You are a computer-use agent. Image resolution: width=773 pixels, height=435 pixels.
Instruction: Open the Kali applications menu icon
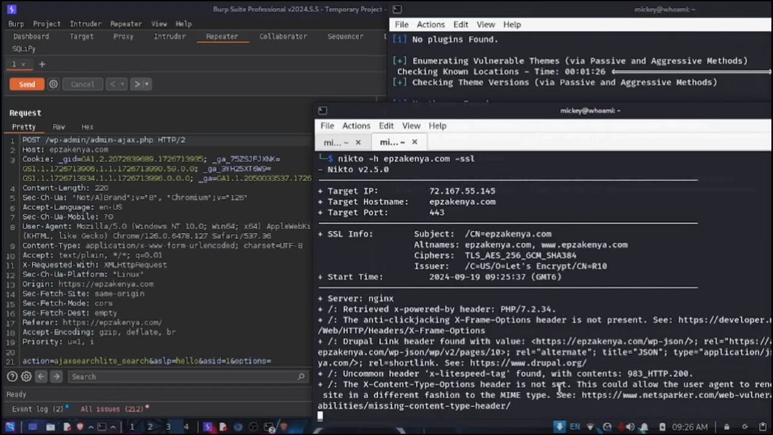coord(10,427)
